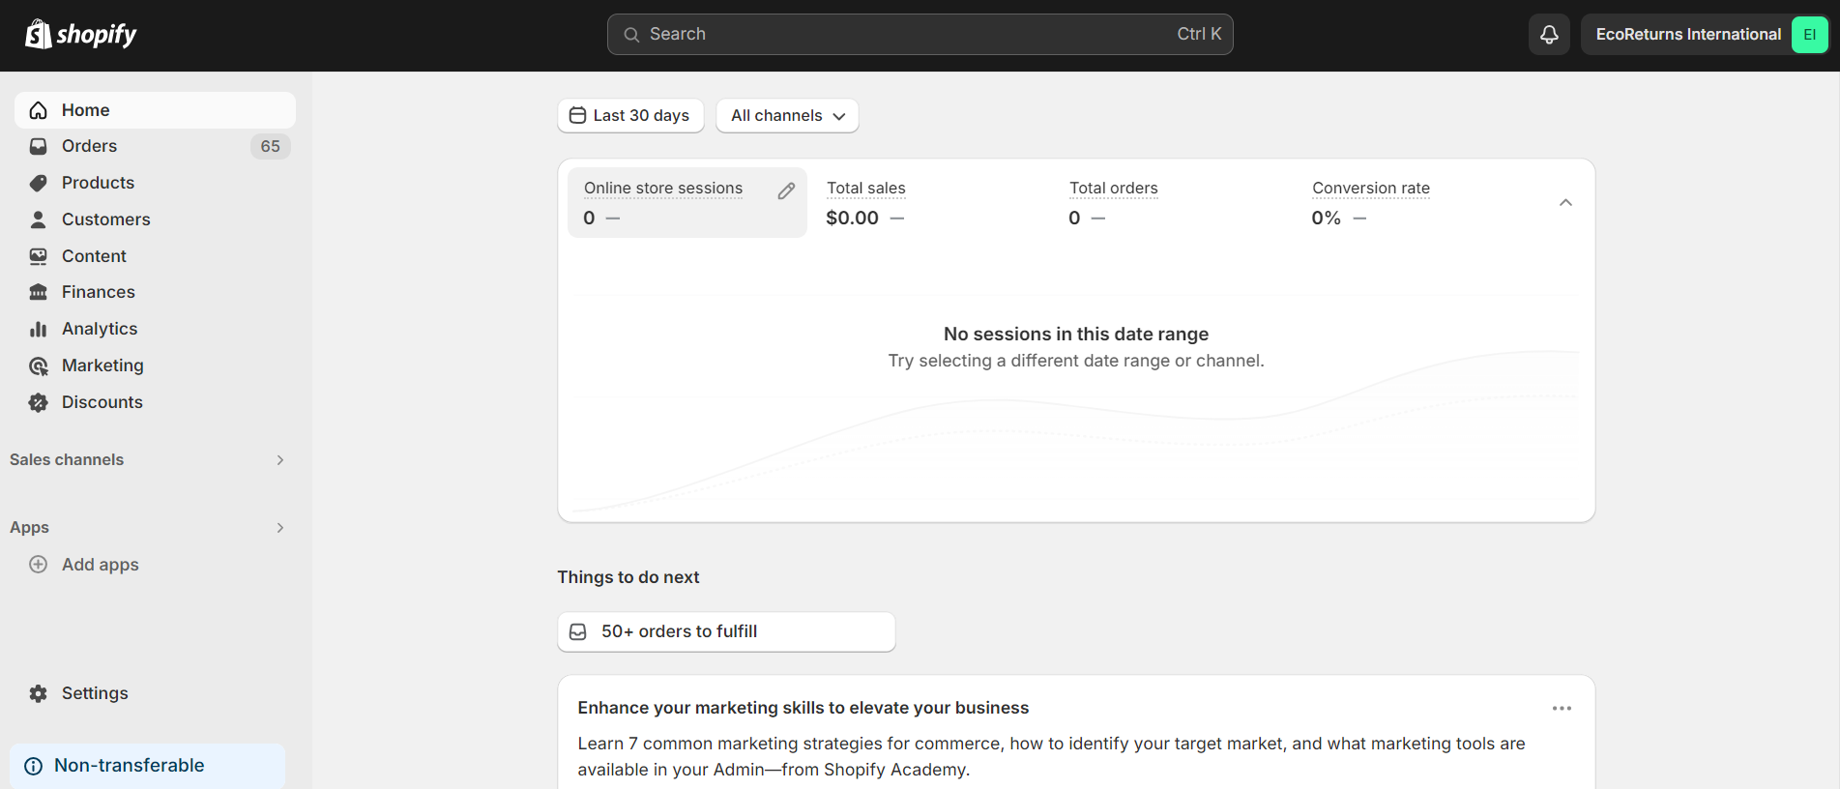
Task: Click the Non-transferable info icon
Action: click(x=34, y=766)
